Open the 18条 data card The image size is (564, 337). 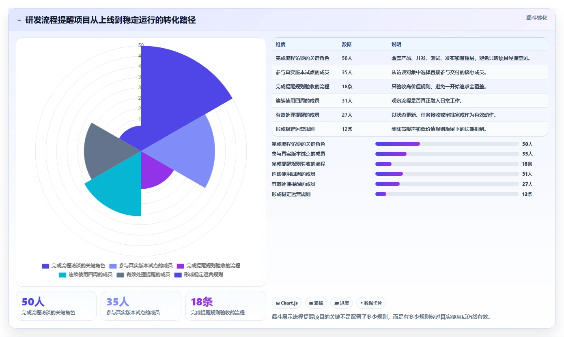[x=226, y=306]
